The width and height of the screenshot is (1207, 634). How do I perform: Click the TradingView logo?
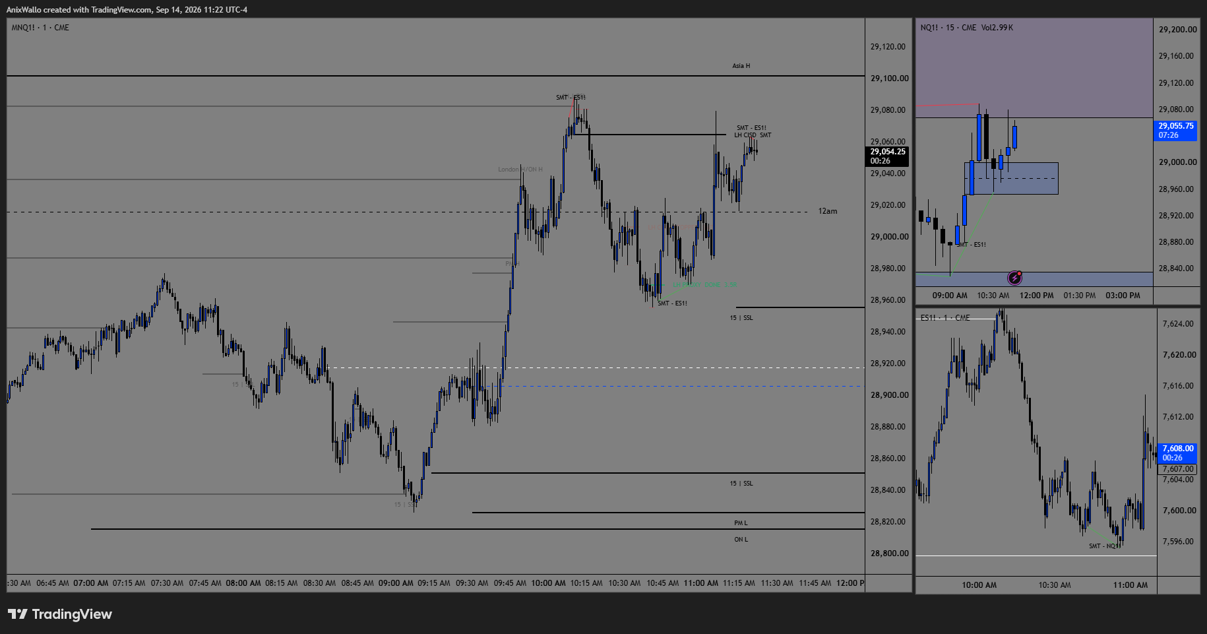coord(60,614)
